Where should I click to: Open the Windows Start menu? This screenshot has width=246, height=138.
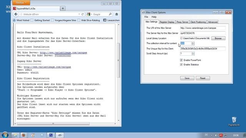click(x=5, y=135)
